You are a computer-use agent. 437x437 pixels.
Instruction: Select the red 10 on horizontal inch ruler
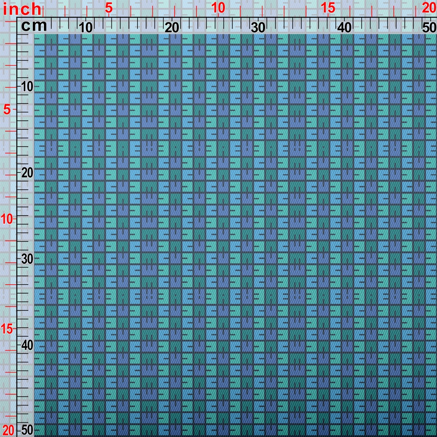pos(218,8)
